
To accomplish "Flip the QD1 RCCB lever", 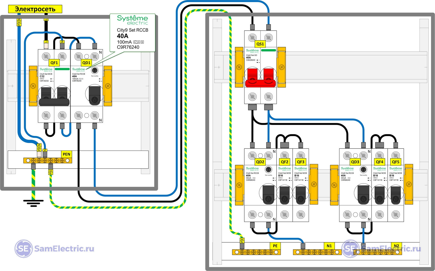I will pos(95,95).
